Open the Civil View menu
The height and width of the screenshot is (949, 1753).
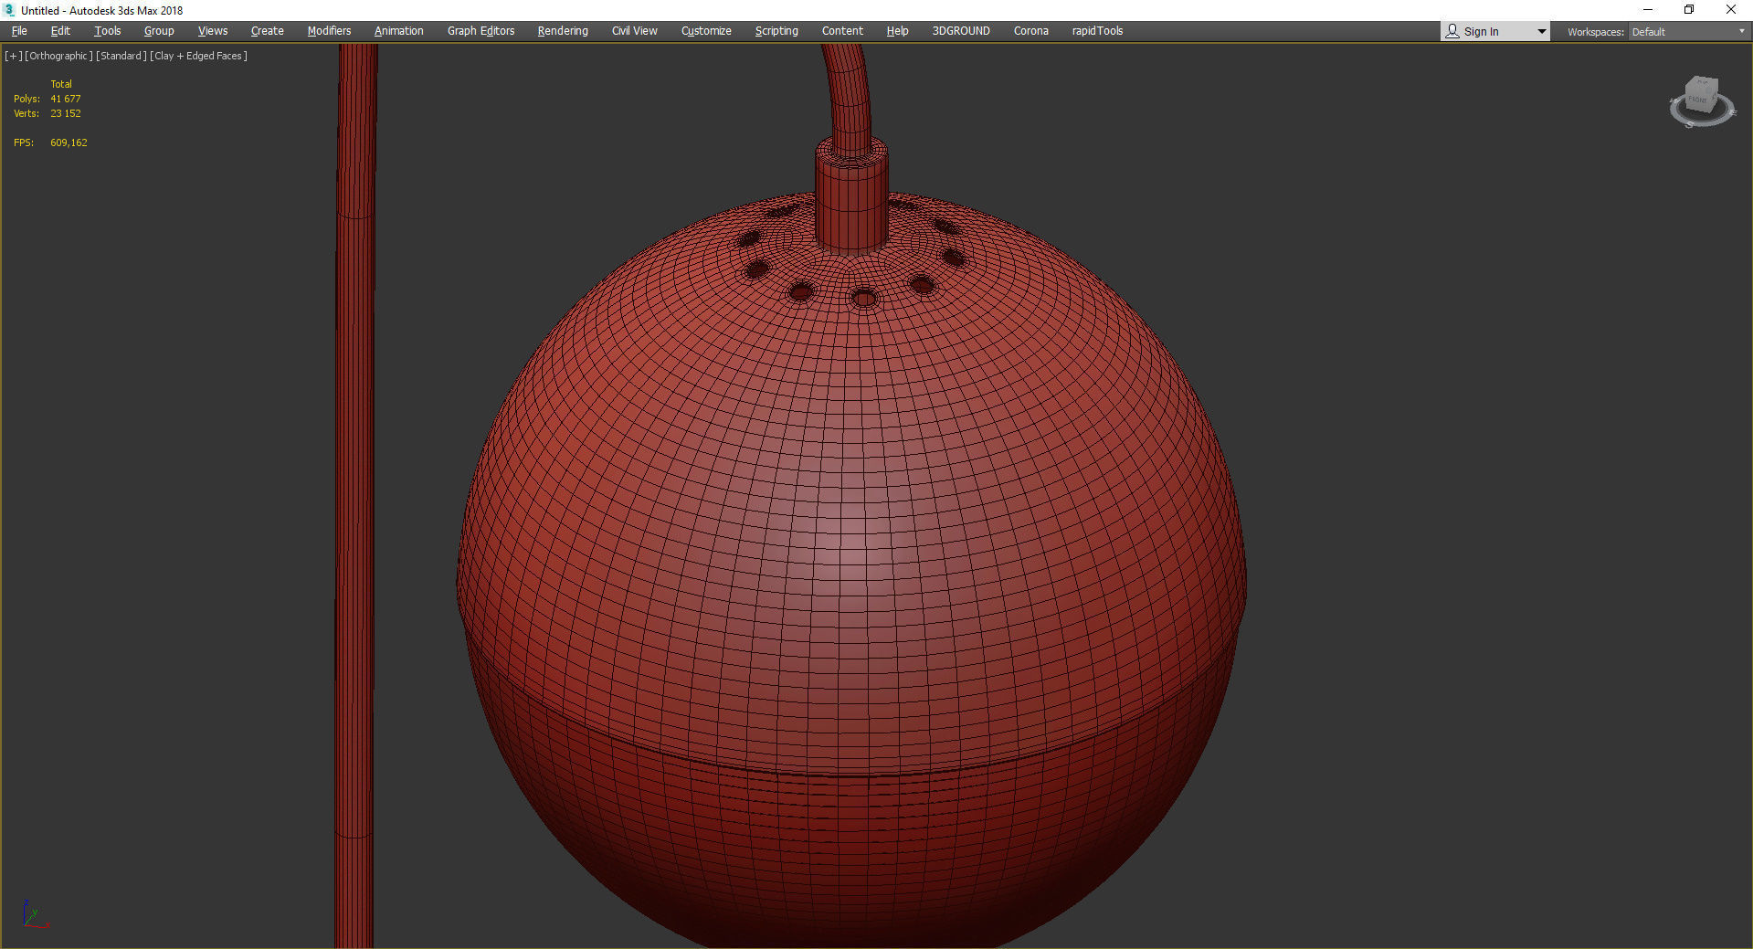point(634,31)
